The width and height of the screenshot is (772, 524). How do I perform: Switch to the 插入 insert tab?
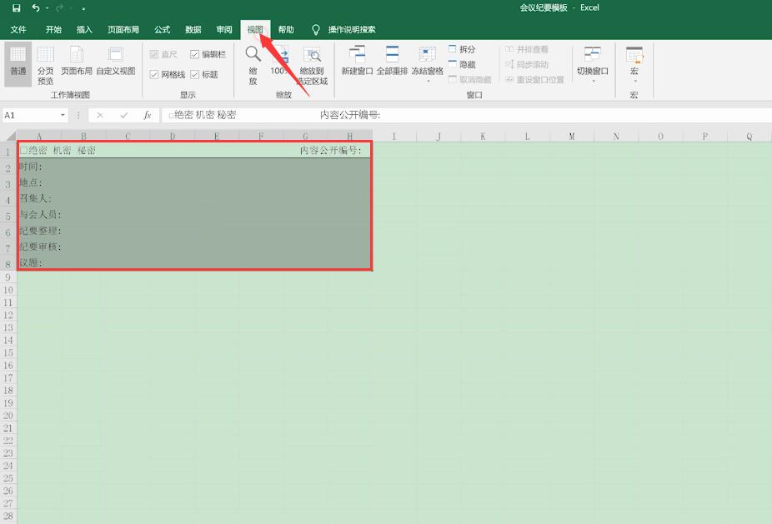[84, 29]
